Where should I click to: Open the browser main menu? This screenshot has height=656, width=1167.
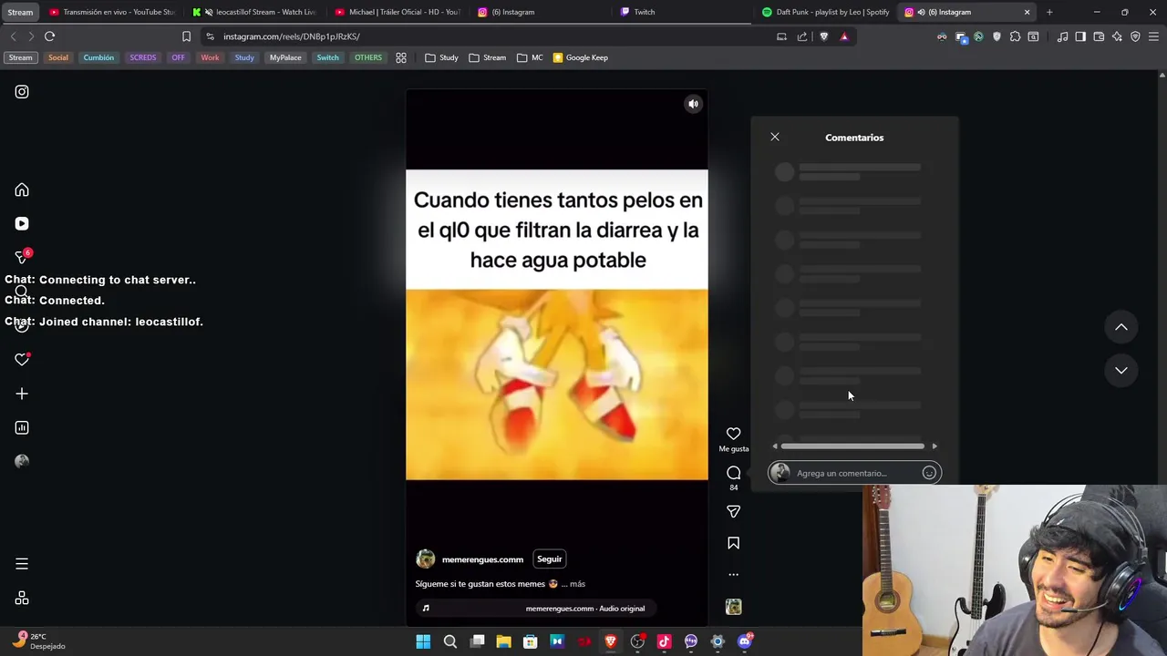pos(1154,36)
